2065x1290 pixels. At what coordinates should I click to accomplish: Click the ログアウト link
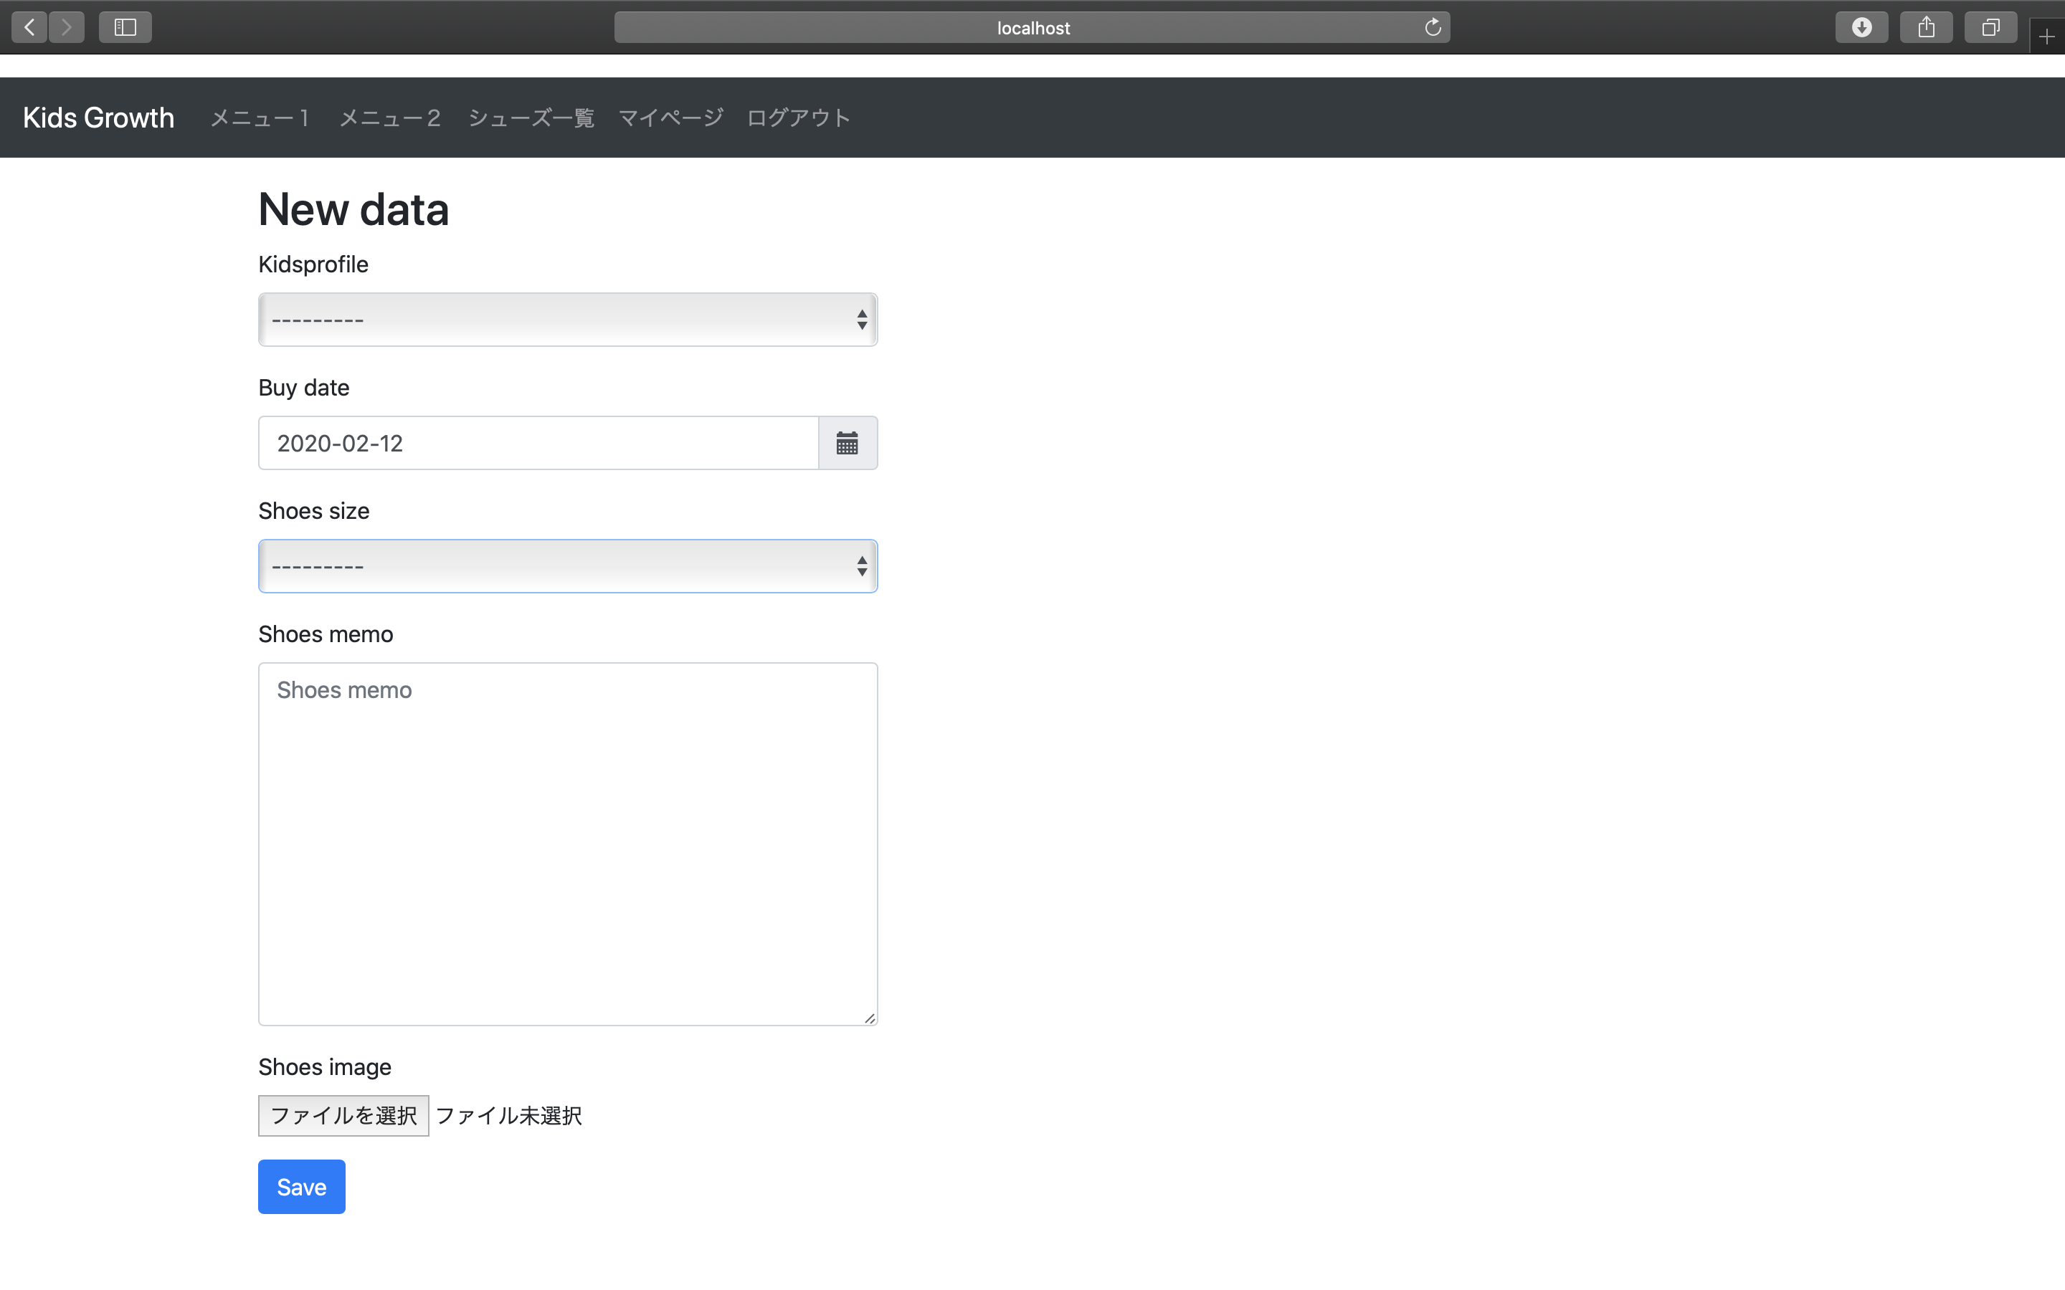[x=798, y=118]
